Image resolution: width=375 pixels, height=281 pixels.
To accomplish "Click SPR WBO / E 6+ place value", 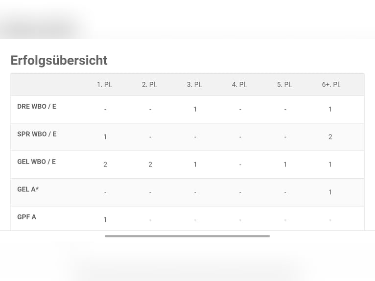I will tap(330, 137).
